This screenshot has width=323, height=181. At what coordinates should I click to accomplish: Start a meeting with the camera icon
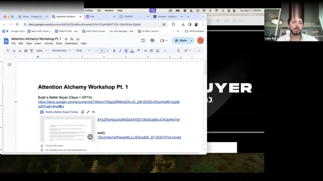pyautogui.click(x=162, y=41)
